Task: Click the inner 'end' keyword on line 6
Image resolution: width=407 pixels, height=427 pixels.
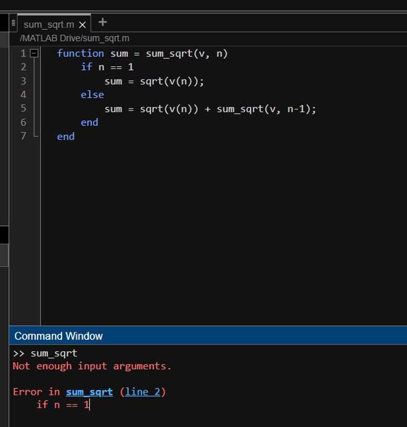Action: coord(89,122)
